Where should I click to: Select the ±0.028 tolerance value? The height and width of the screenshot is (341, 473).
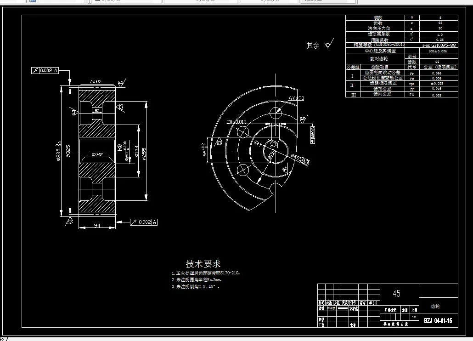coord(437,84)
